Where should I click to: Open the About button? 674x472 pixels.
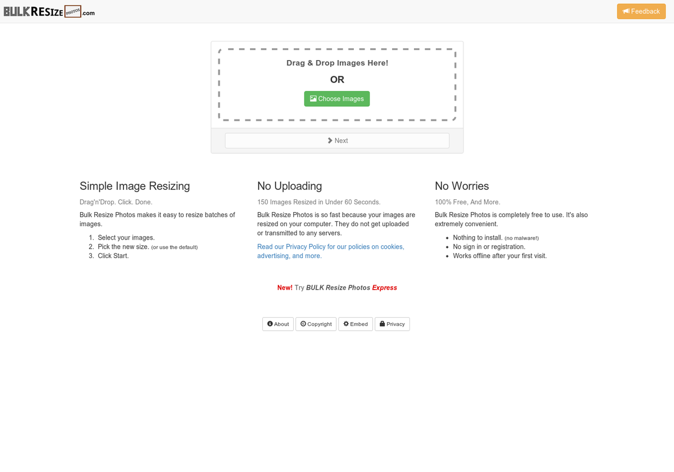[278, 324]
